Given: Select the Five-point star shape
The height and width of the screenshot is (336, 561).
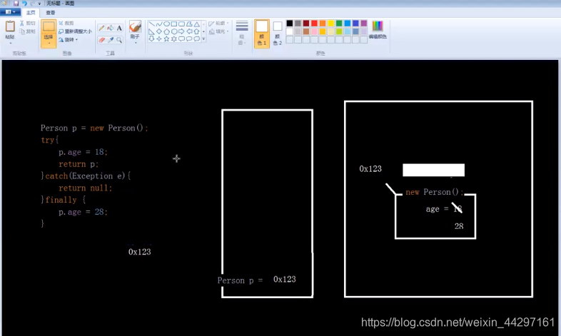Looking at the screenshot, I should pos(167,39).
